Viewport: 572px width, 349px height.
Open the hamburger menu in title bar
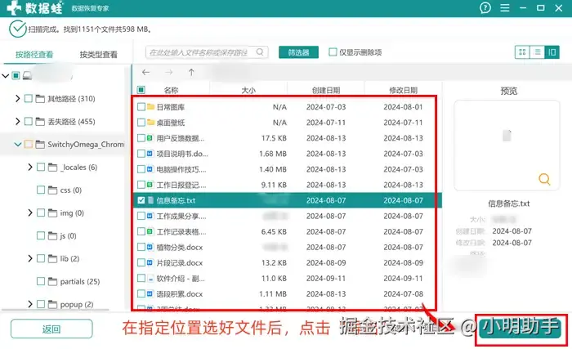[505, 7]
